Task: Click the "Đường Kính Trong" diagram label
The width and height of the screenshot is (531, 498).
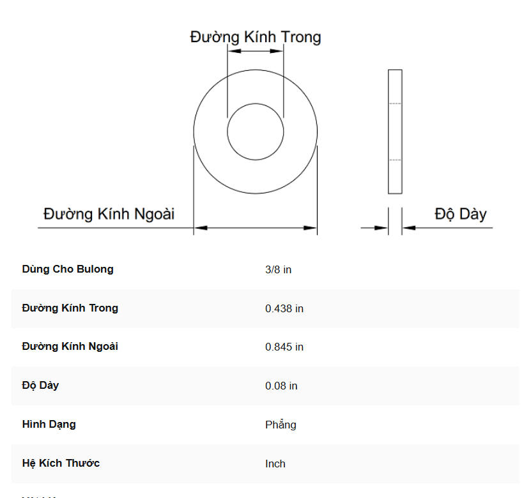Action: click(256, 37)
